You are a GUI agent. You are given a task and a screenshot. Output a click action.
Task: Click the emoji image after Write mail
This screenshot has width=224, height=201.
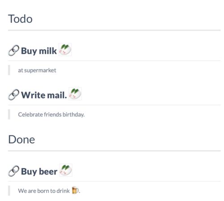tap(75, 94)
